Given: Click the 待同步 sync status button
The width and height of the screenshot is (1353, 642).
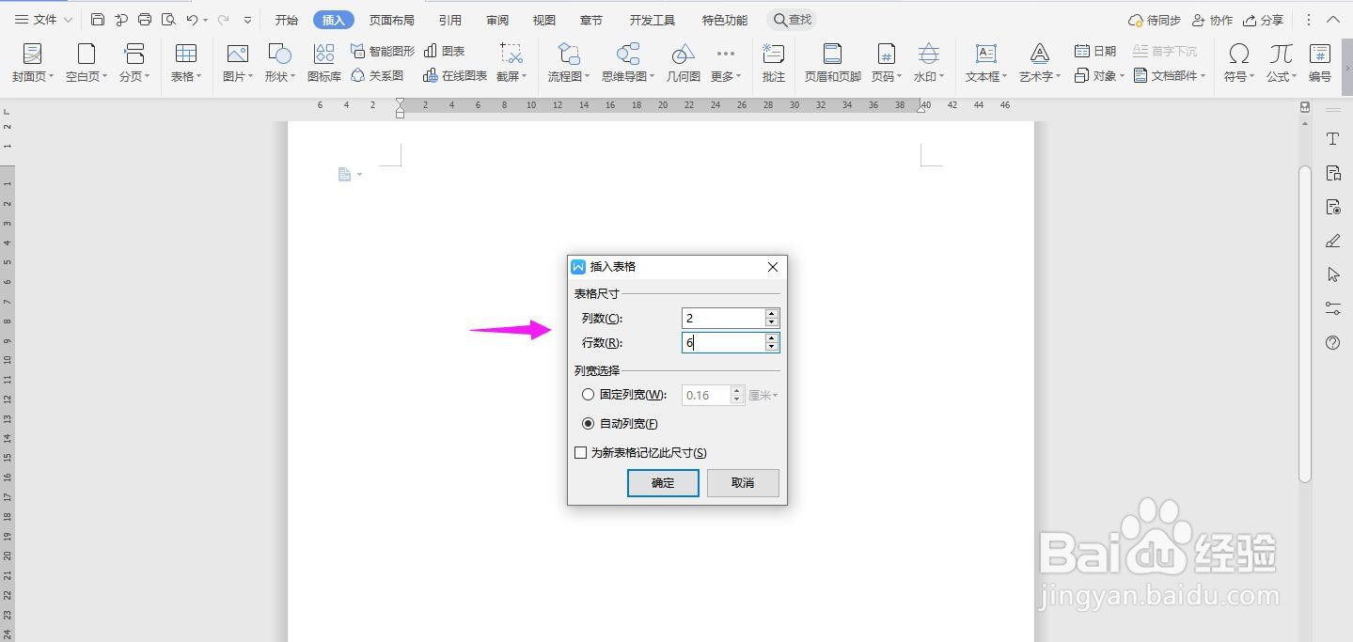Looking at the screenshot, I should tap(1154, 20).
